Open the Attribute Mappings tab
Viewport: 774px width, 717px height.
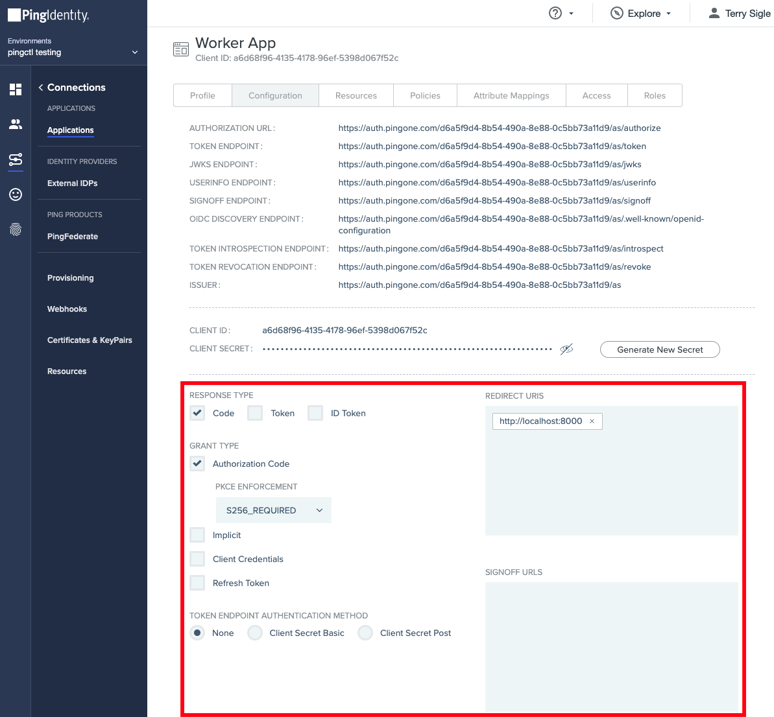511,95
